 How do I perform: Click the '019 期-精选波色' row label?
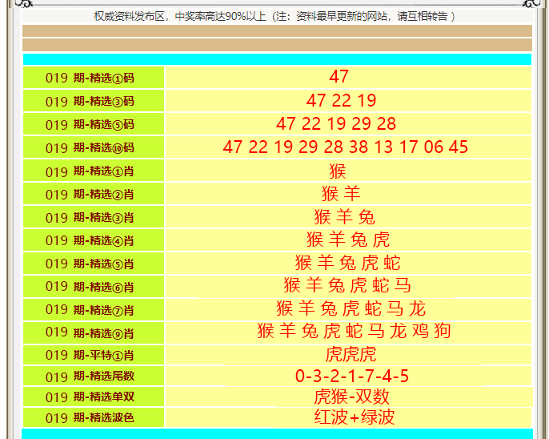point(90,417)
